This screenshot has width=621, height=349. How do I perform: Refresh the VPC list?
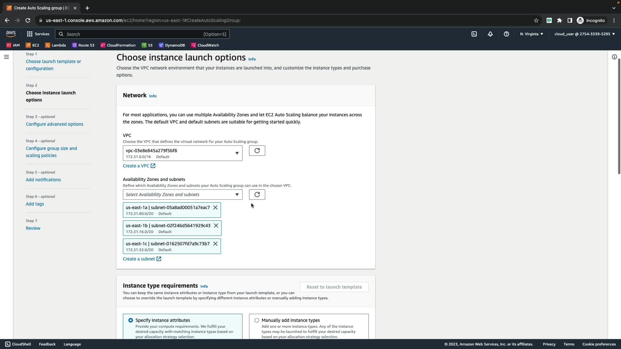[257, 151]
